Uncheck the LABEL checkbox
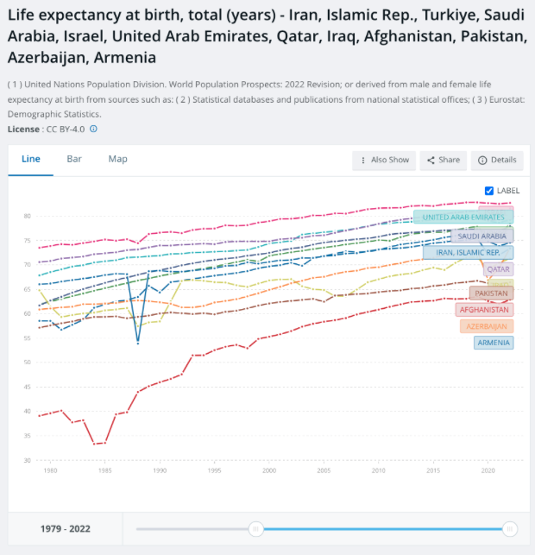 pos(489,191)
